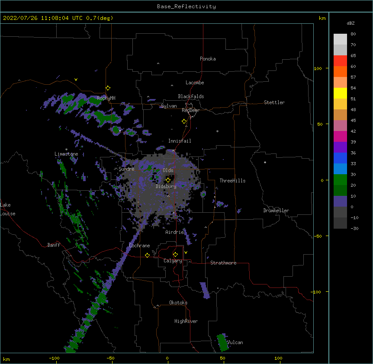Pick the bright green 30 dBZ legend swatch
Image resolution: width=373 pixels, height=364 pixels.
pos(340,180)
